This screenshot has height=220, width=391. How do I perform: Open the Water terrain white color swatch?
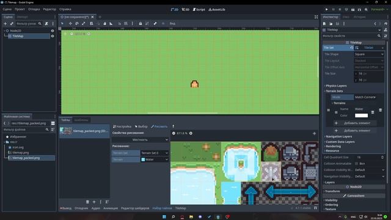[x=361, y=116]
